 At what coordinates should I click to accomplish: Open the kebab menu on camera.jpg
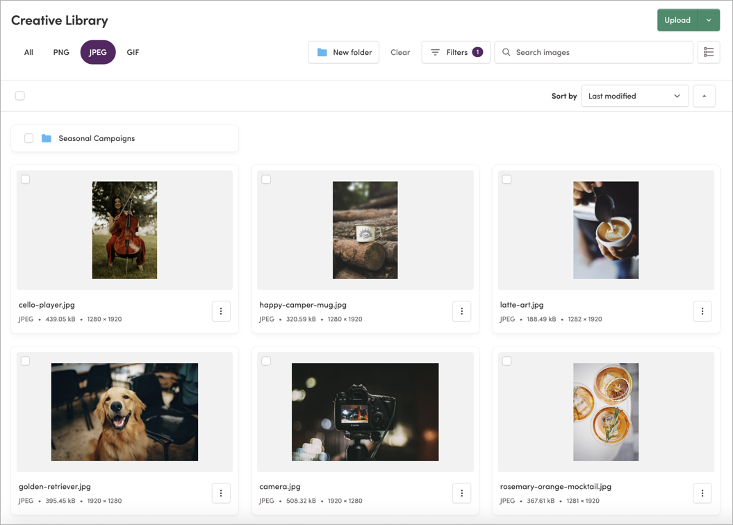click(462, 493)
